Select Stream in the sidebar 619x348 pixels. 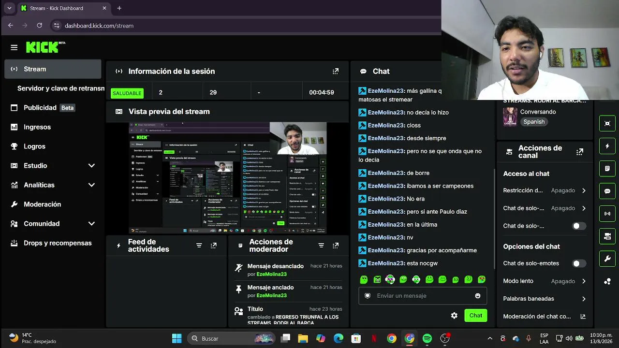coord(53,69)
